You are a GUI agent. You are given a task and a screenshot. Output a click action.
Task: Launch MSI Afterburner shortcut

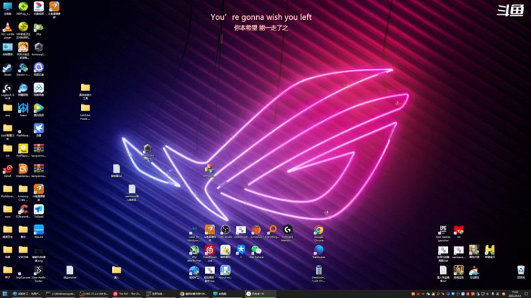tap(194, 254)
